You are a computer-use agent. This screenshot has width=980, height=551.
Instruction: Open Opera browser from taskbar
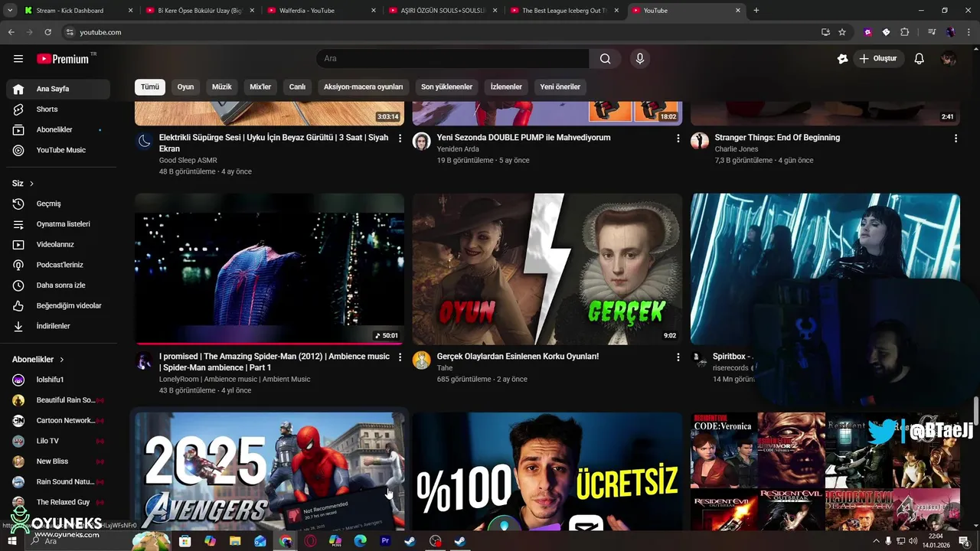310,541
